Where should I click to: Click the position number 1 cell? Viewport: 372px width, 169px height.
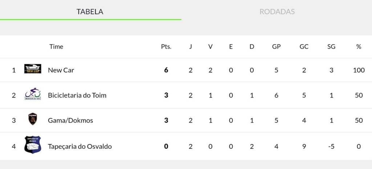[14, 70]
